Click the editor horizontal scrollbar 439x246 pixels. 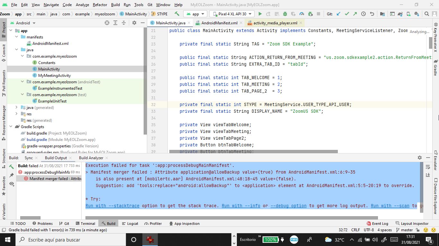pyautogui.click(x=254, y=152)
